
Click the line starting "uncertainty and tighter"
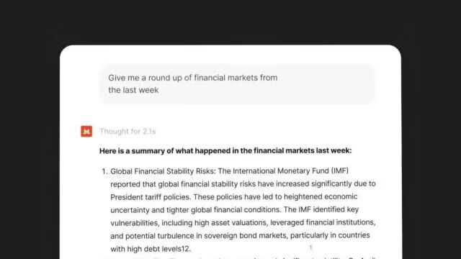(235, 209)
